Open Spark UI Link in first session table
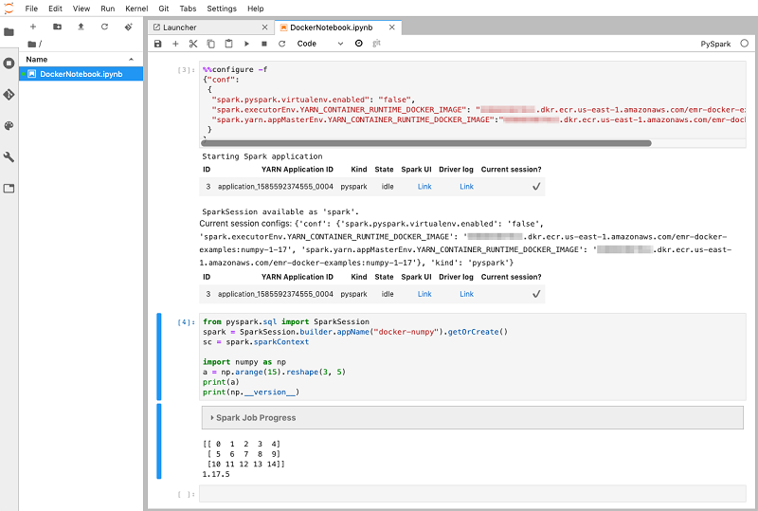 tap(424, 187)
